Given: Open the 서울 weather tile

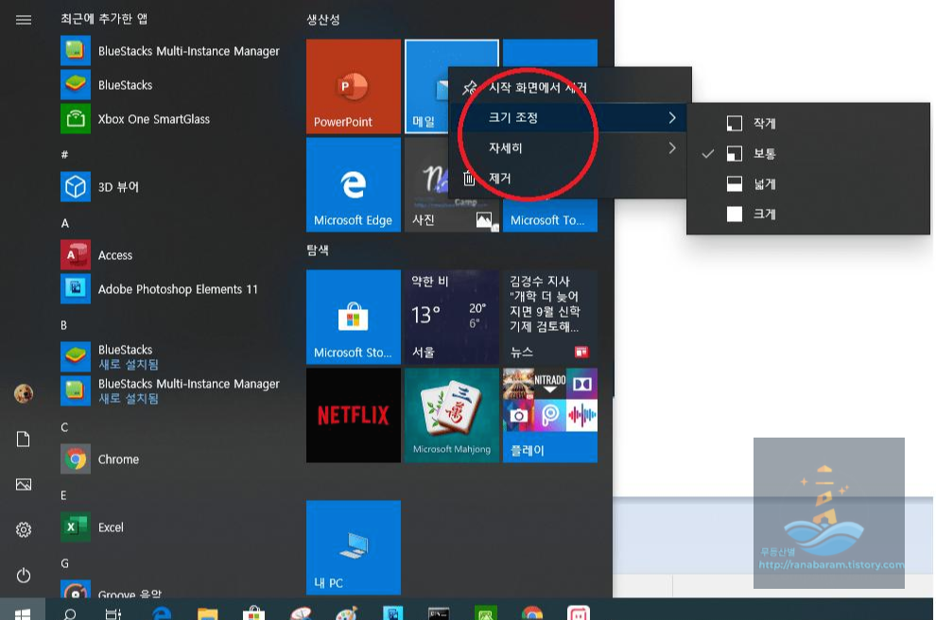Looking at the screenshot, I should 452,317.
